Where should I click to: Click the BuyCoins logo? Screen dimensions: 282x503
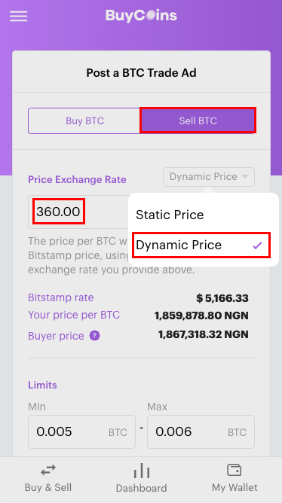pyautogui.click(x=141, y=16)
